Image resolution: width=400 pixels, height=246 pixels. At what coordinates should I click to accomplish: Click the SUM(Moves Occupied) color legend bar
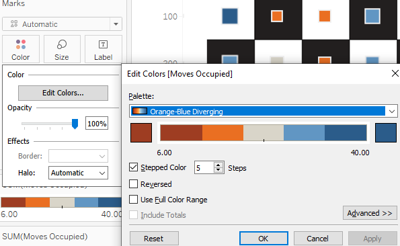61,202
